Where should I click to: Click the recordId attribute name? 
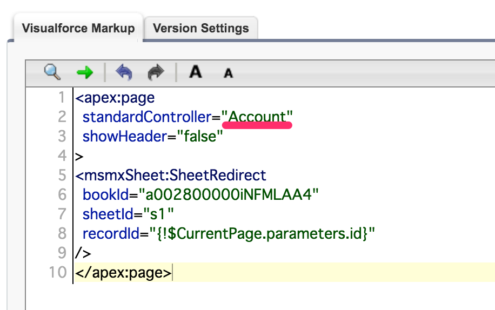click(x=111, y=234)
